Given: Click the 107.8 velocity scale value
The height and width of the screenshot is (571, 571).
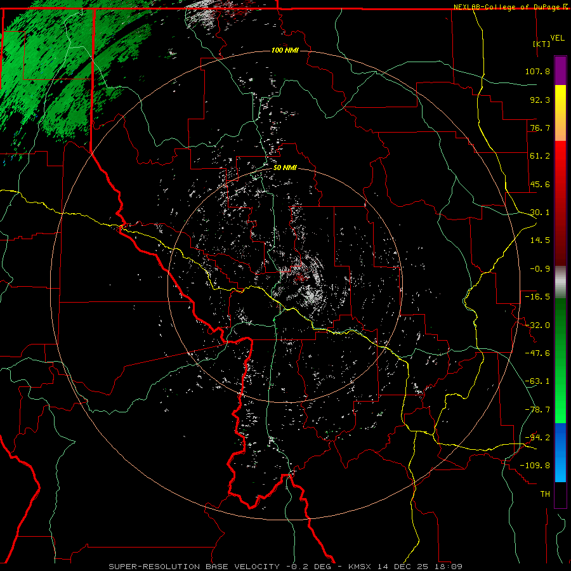Looking at the screenshot, I should point(537,71).
